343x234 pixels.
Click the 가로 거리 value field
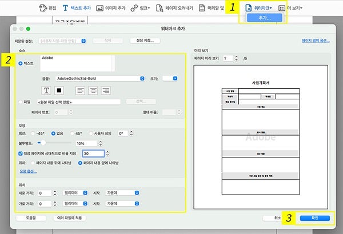[x=45, y=204]
